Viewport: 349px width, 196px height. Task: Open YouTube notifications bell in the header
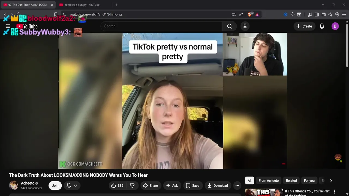[322, 26]
